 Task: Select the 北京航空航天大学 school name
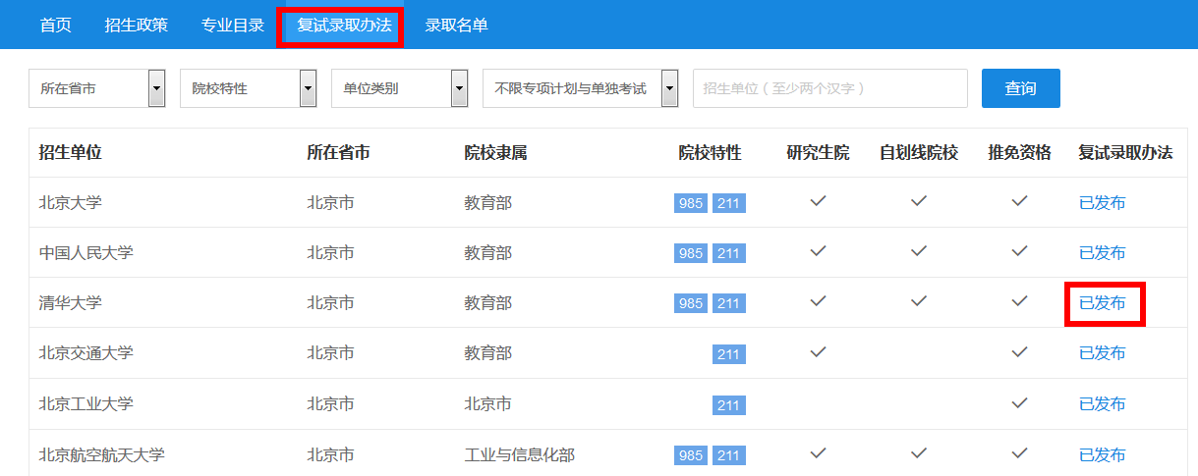click(x=102, y=454)
